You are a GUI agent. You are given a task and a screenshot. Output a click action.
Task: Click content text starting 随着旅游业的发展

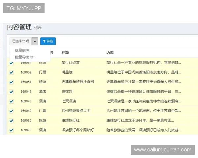coord(144,130)
